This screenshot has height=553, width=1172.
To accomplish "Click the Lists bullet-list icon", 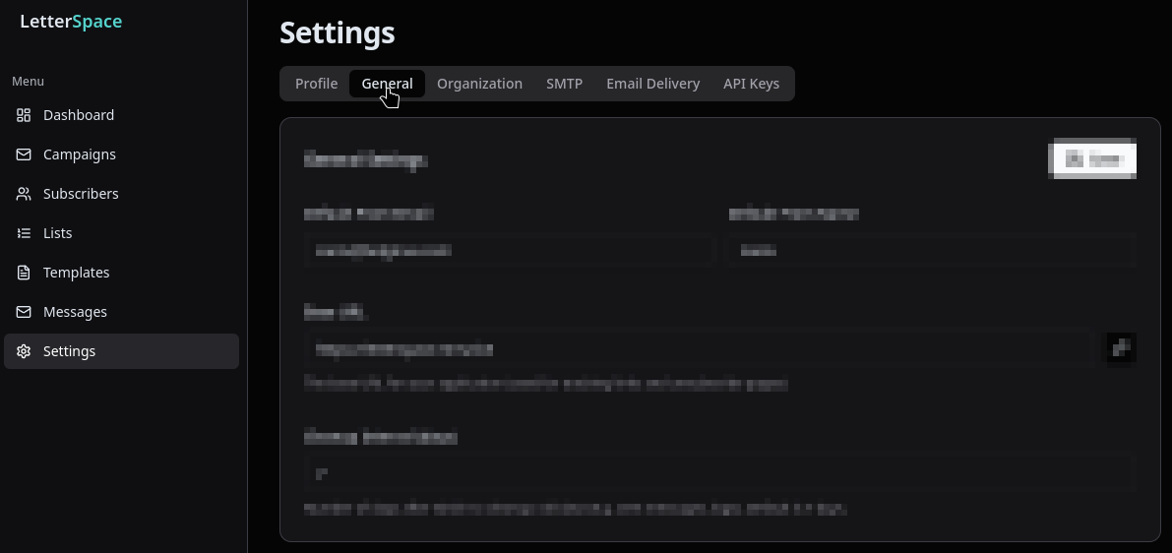I will pos(24,233).
